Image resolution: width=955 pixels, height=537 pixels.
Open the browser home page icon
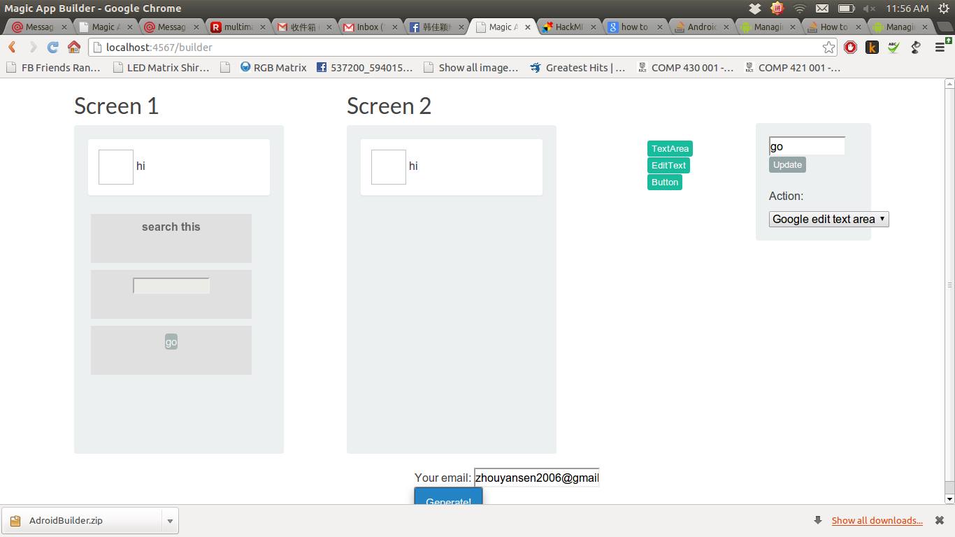74,48
